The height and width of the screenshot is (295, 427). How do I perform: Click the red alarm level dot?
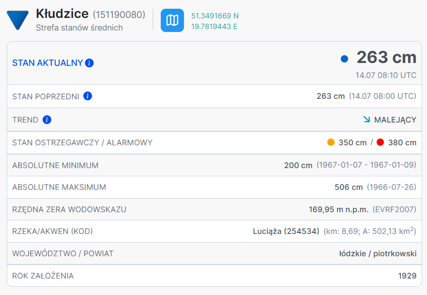click(x=380, y=142)
